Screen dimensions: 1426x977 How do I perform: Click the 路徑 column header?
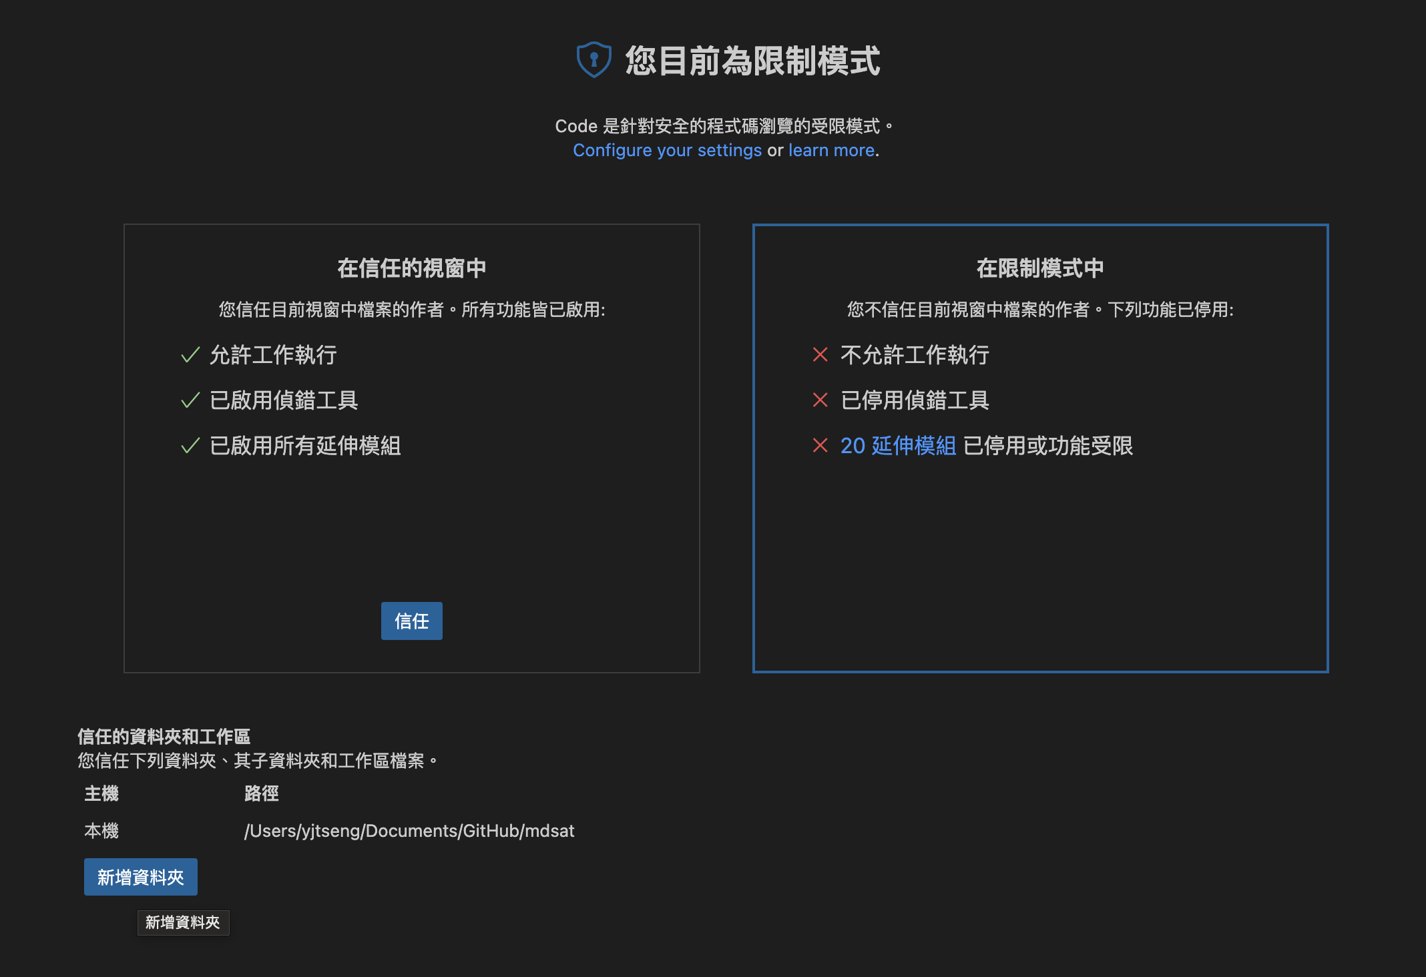coord(262,793)
